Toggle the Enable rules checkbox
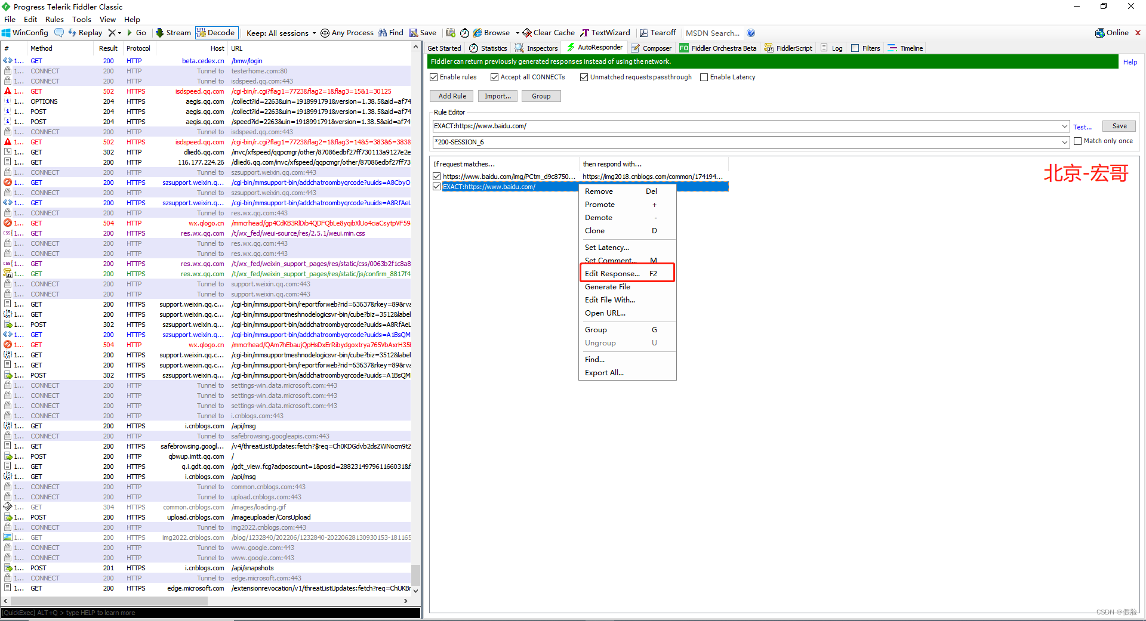 434,77
